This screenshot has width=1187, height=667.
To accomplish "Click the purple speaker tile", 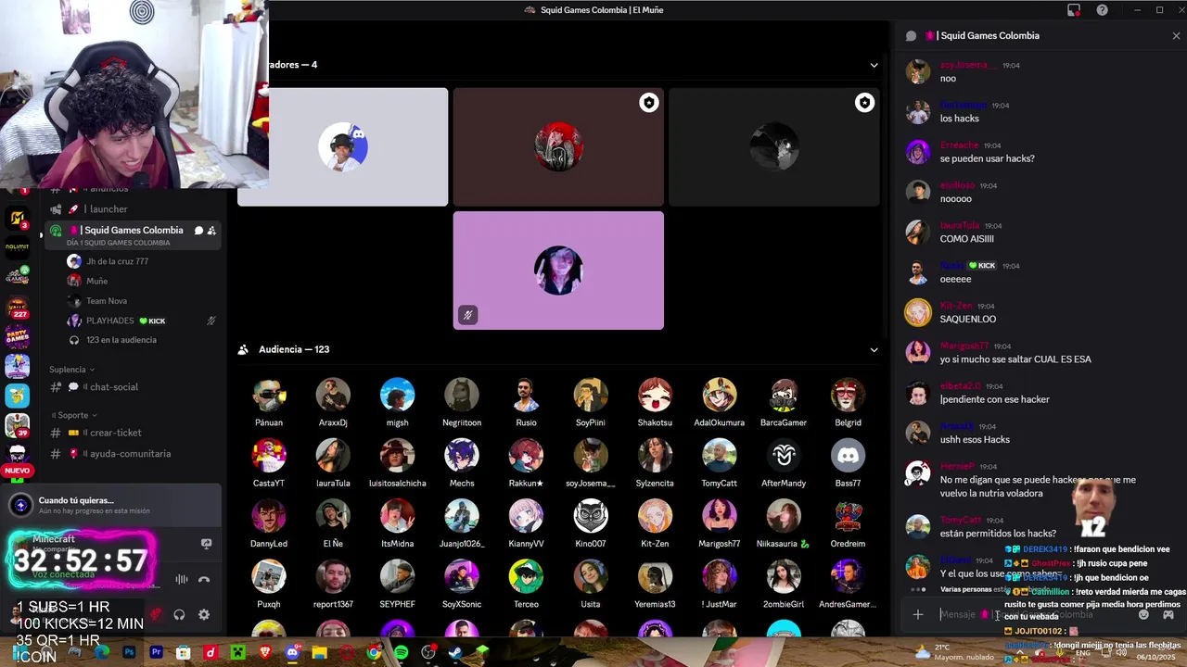I will point(558,271).
